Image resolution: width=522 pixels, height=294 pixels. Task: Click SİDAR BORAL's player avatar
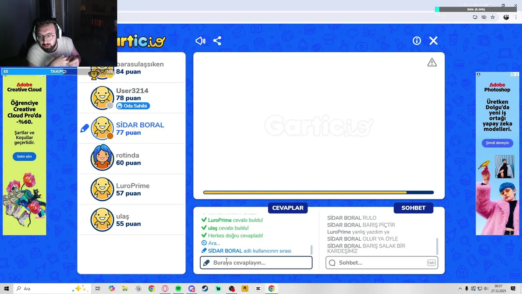[x=102, y=128]
